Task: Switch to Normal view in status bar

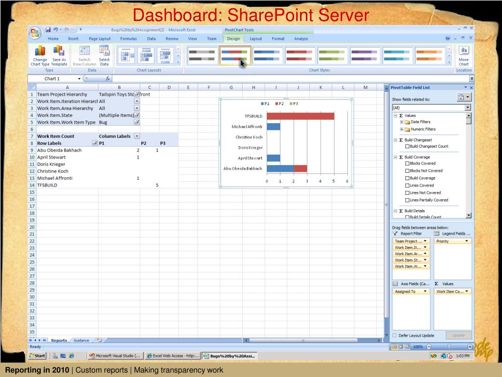Action: point(395,347)
